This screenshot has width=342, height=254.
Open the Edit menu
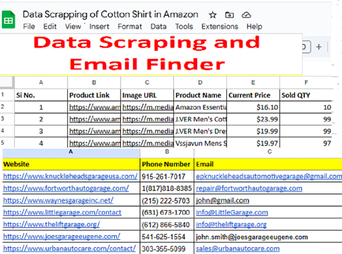pyautogui.click(x=50, y=27)
